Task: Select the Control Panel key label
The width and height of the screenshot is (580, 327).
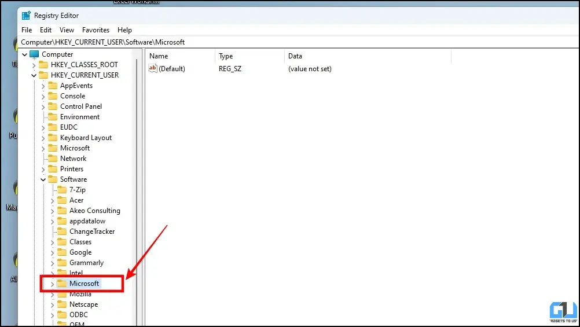Action: 81,106
